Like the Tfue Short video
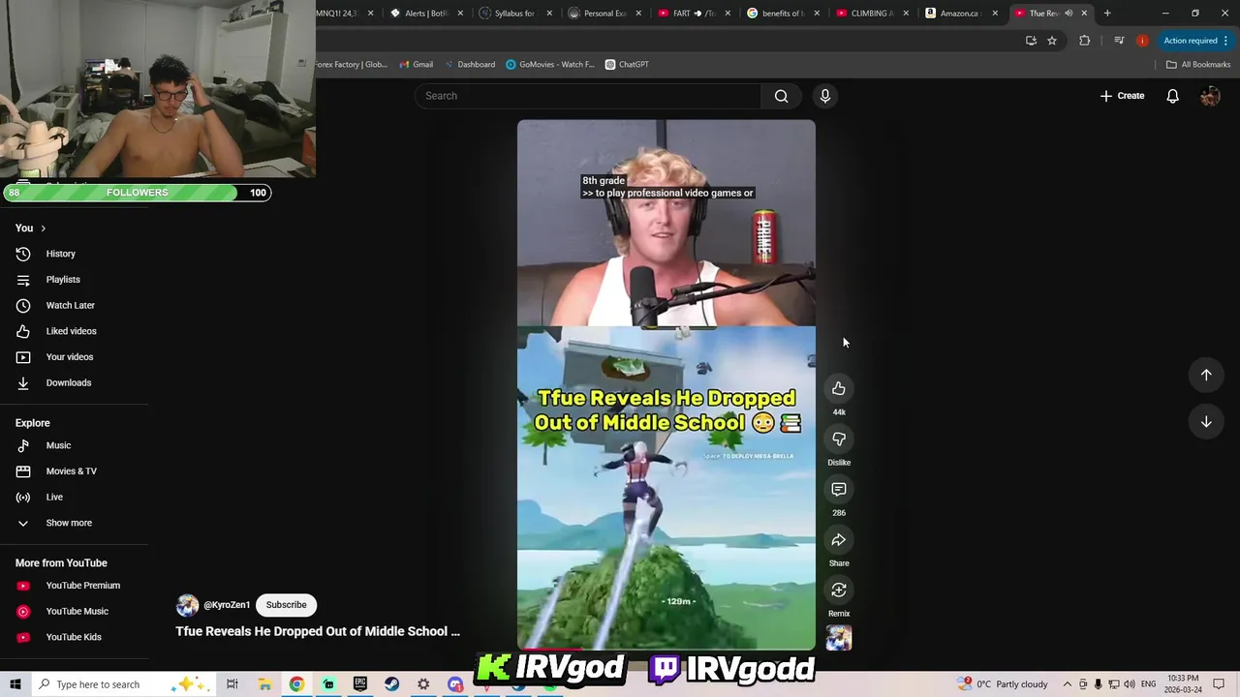Screen dimensions: 1240x697 839,388
